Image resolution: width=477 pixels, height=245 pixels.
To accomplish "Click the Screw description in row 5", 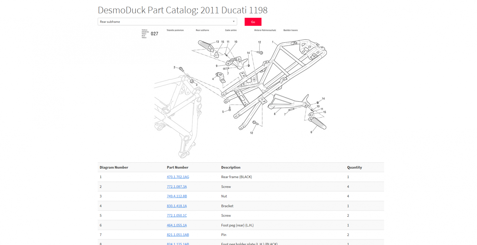I will pyautogui.click(x=226, y=216).
